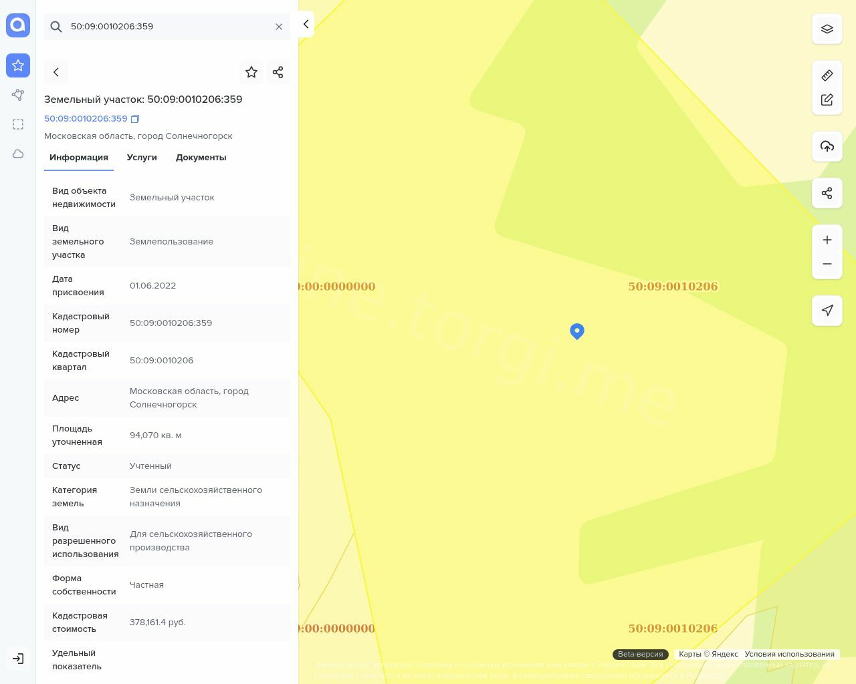Locate my position with arrow button
Viewport: 856px width, 684px height.
coord(827,311)
